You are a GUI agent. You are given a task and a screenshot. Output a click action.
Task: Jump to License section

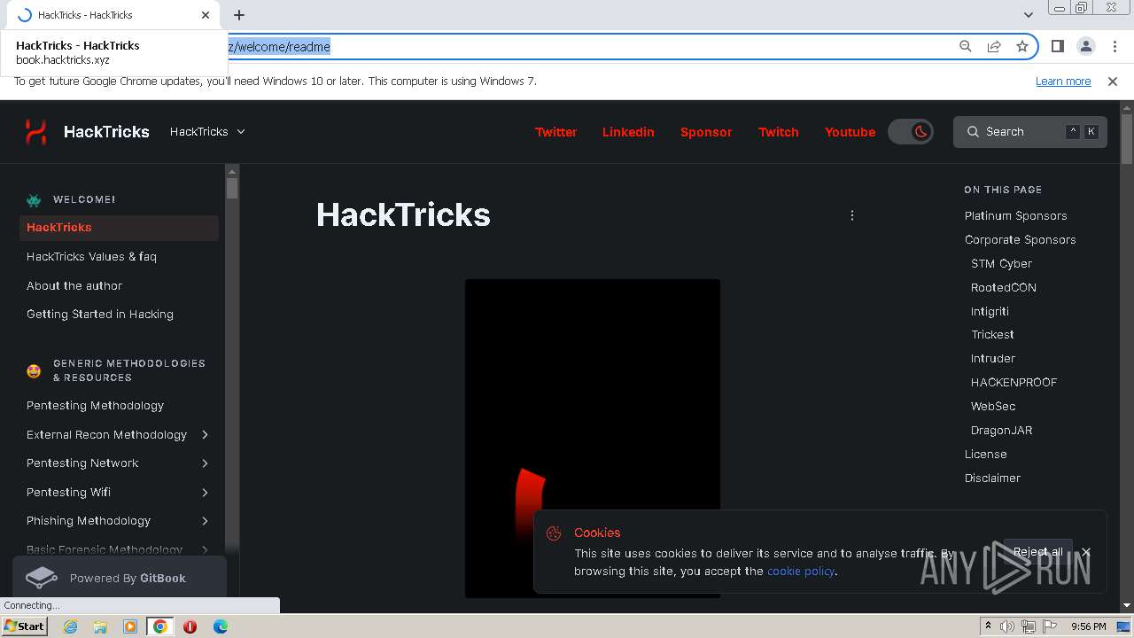click(x=985, y=455)
